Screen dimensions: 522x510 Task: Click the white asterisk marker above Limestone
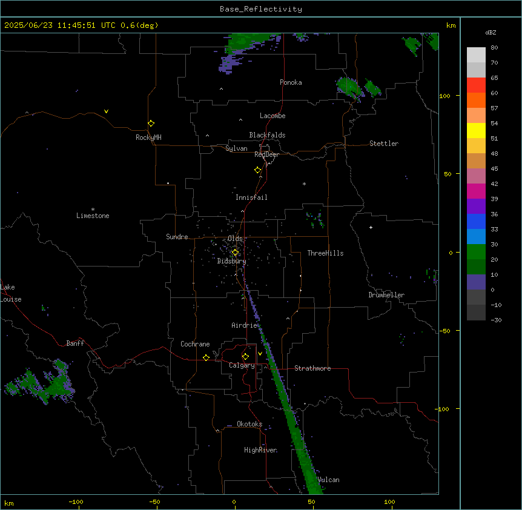pyautogui.click(x=93, y=209)
